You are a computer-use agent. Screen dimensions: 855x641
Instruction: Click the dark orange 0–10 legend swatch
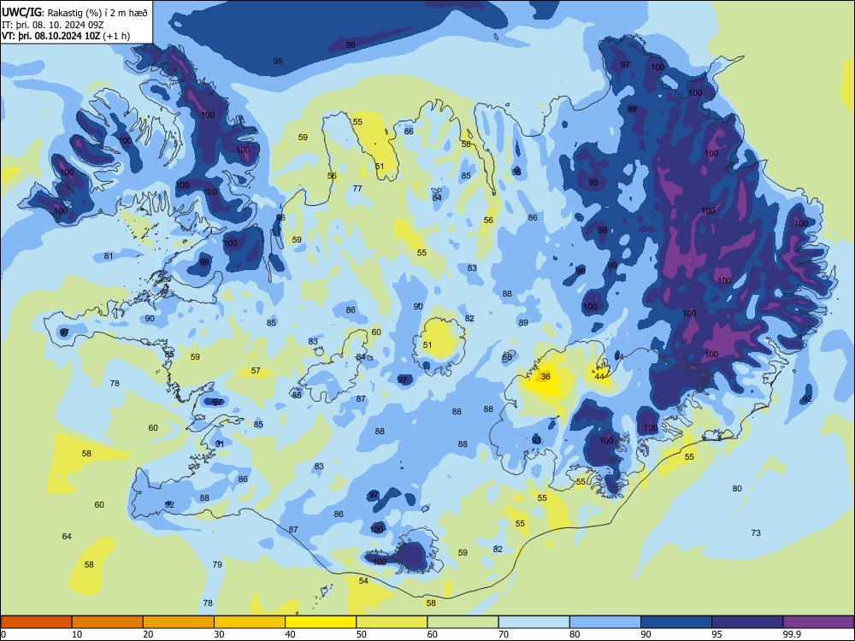coord(36,622)
